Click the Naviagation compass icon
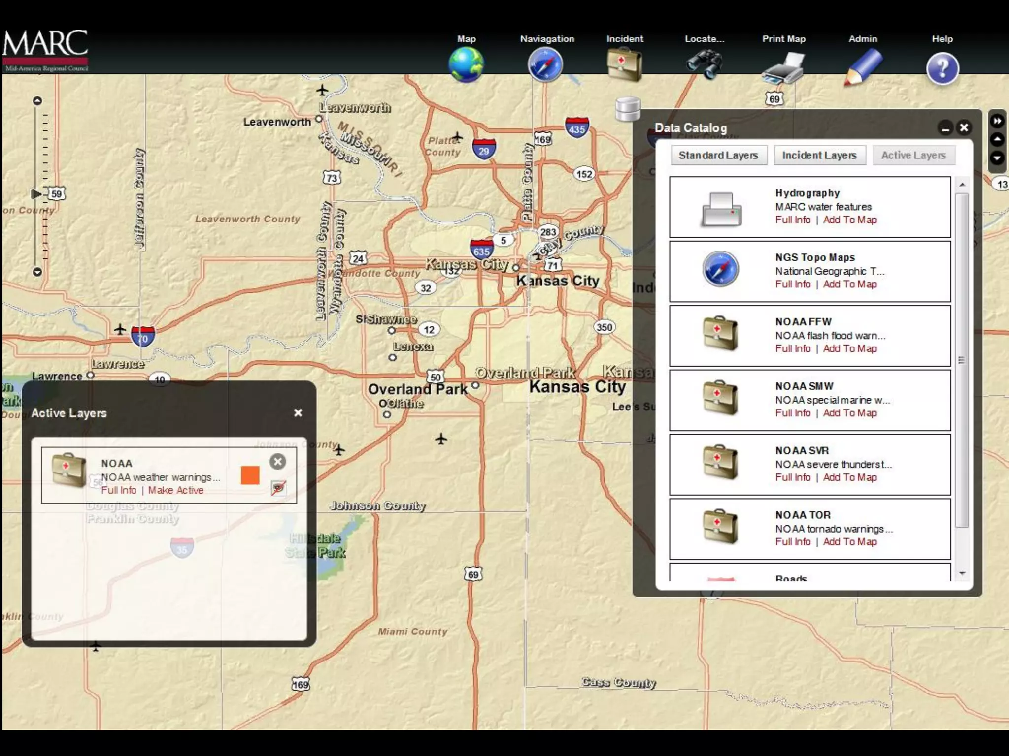The height and width of the screenshot is (756, 1009). tap(545, 64)
